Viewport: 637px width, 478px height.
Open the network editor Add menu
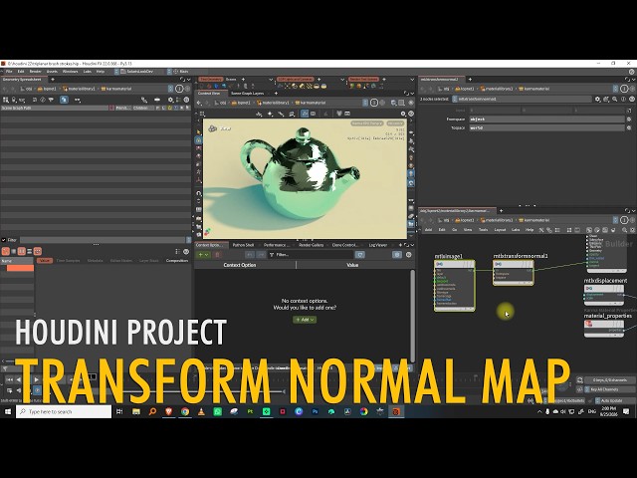[428, 230]
